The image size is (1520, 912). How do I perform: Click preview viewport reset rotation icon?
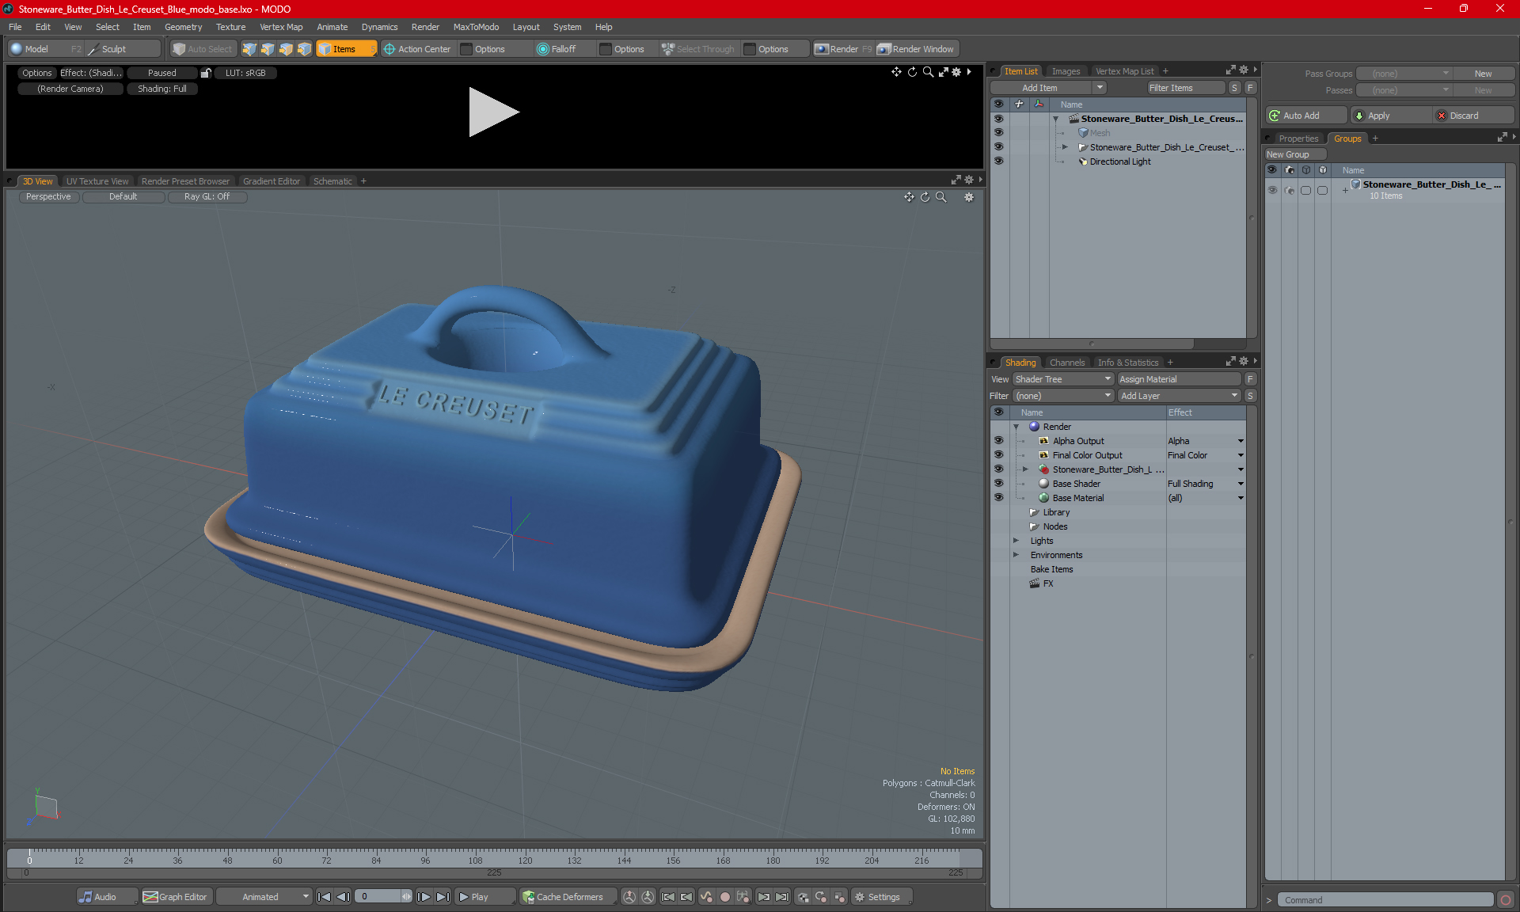pos(912,72)
